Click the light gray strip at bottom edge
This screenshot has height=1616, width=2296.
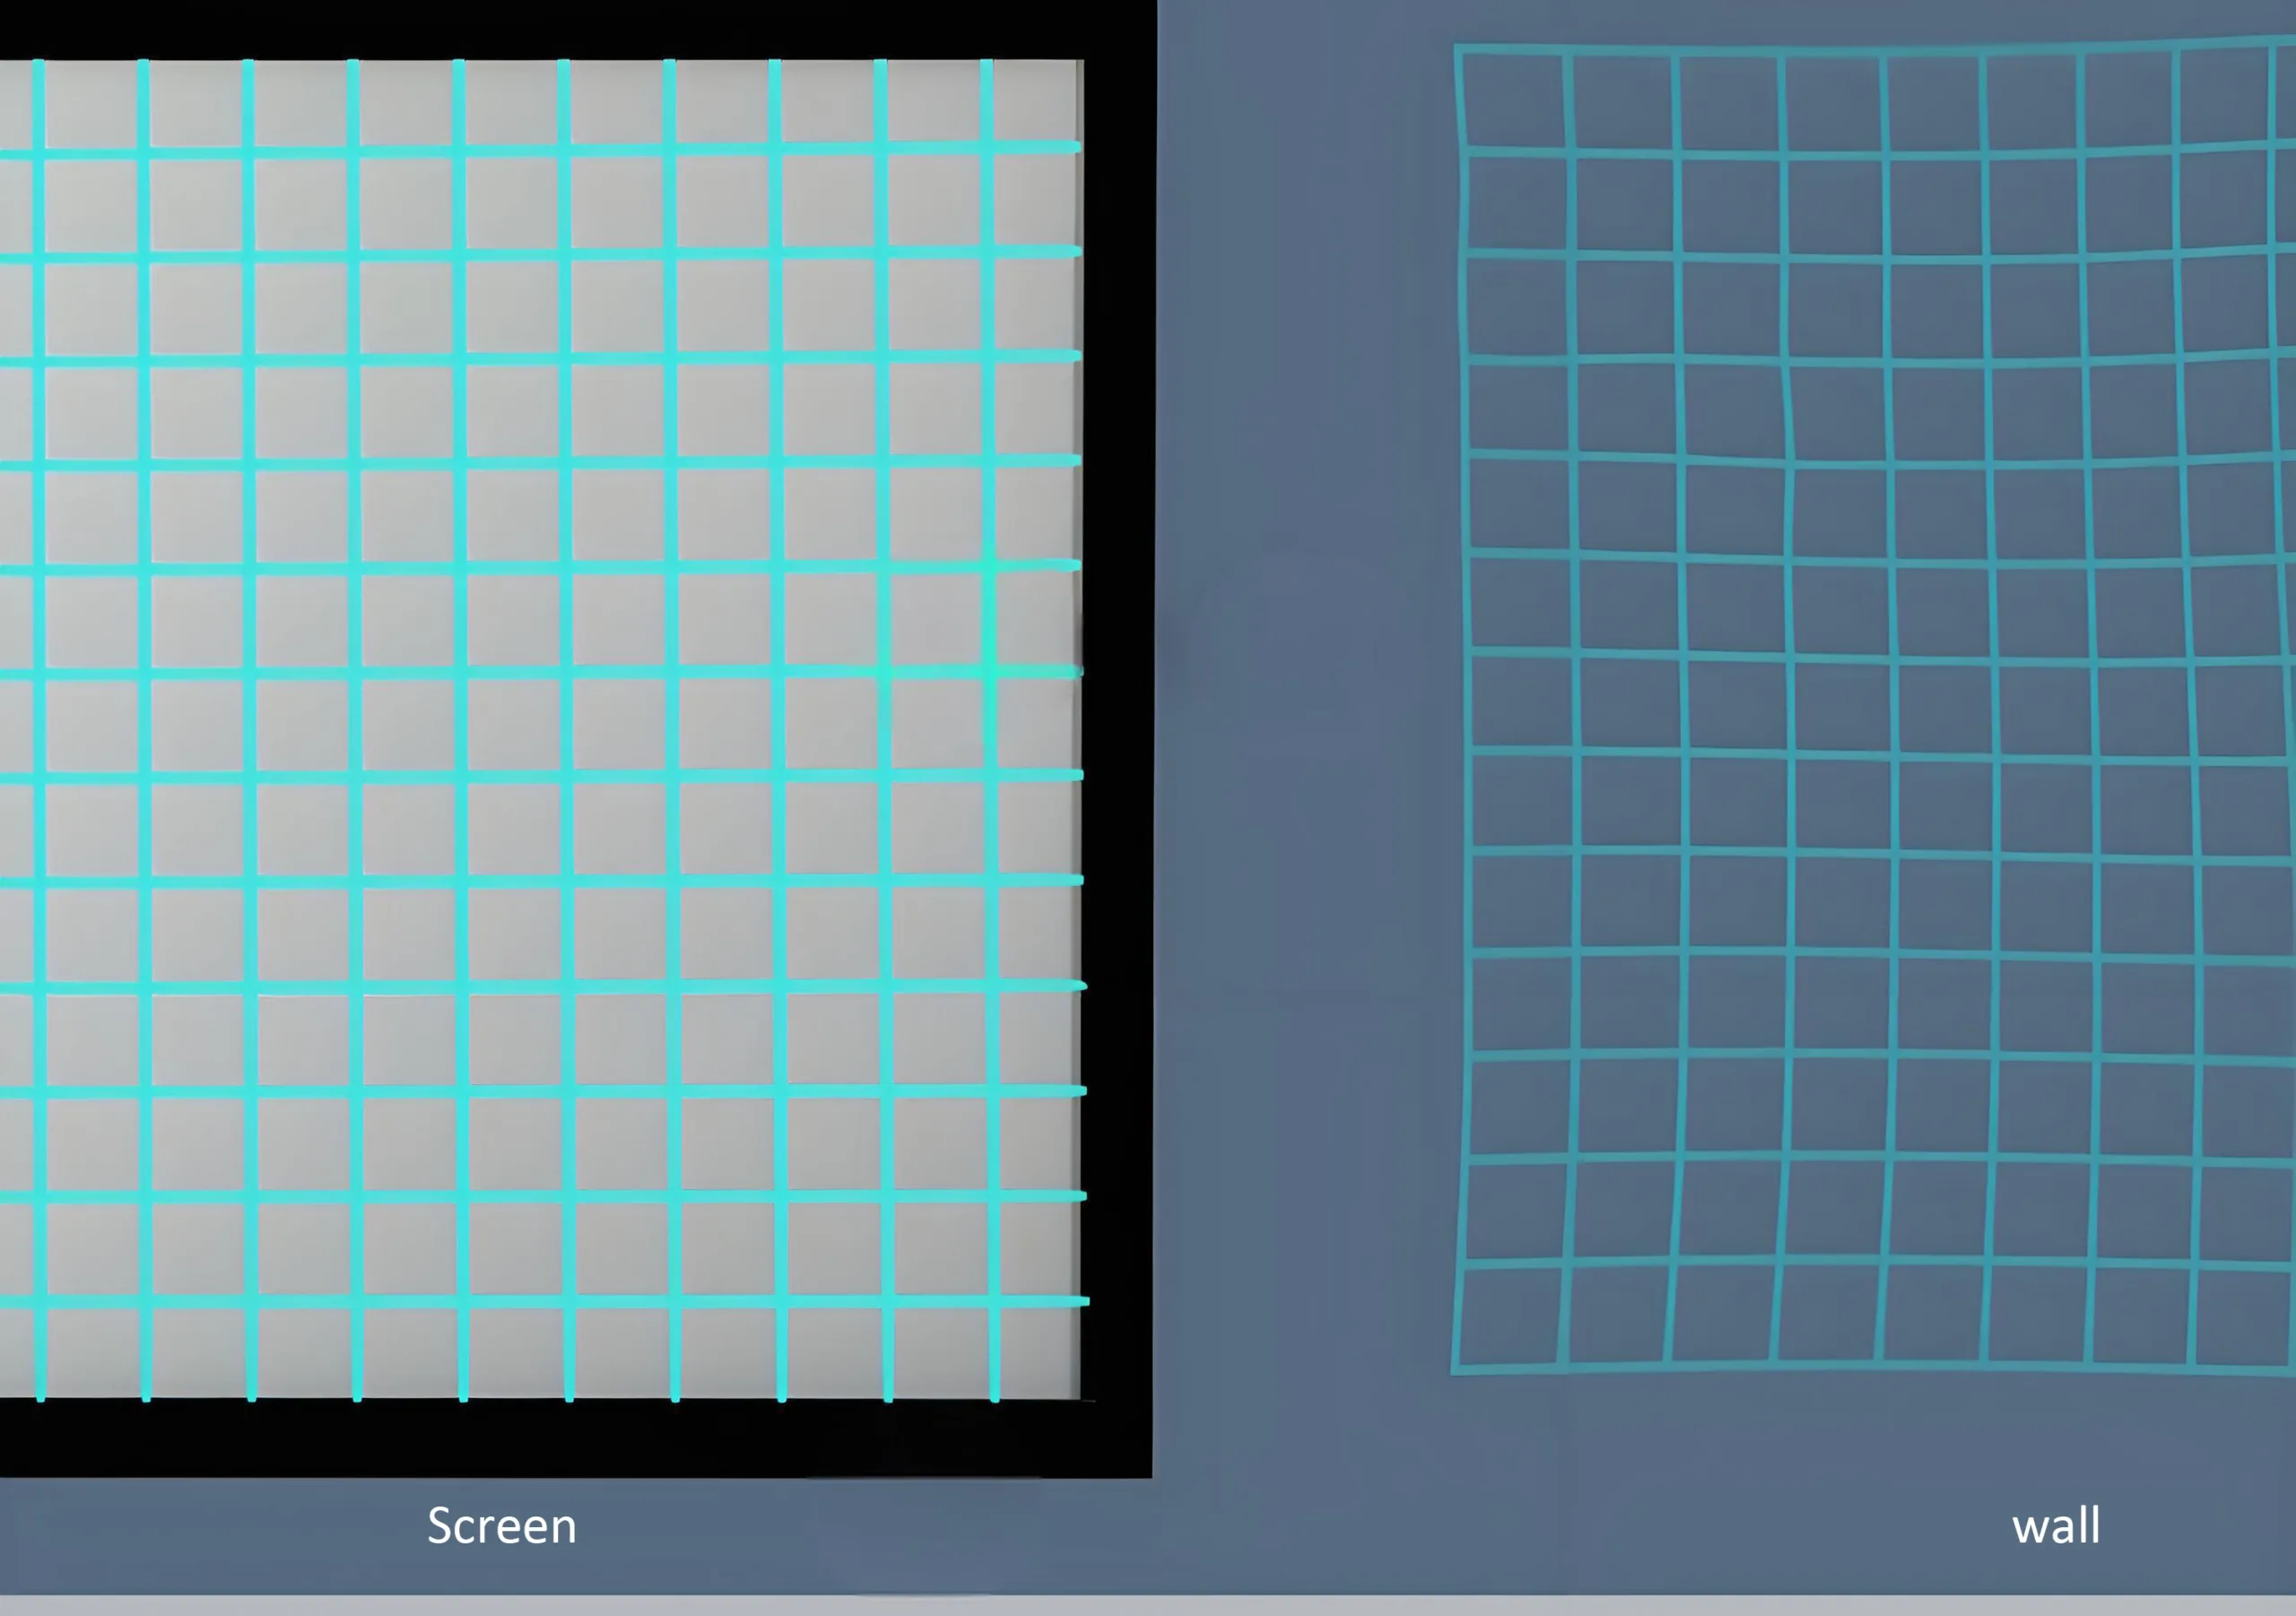[x=1148, y=1606]
